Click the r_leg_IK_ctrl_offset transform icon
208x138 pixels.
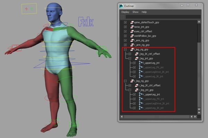[x=136, y=85]
